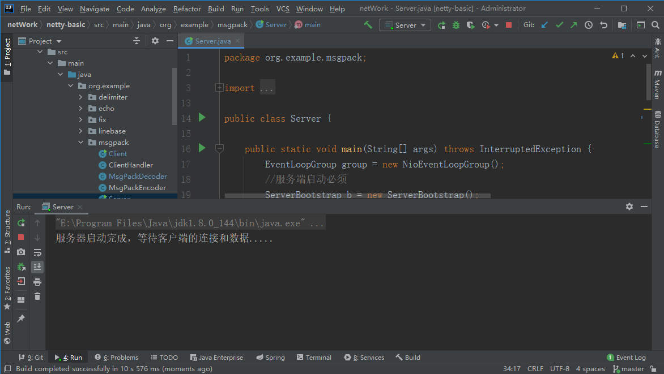Viewport: 664px width, 374px height.
Task: Open the Terminal tool tab
Action: pyautogui.click(x=314, y=358)
